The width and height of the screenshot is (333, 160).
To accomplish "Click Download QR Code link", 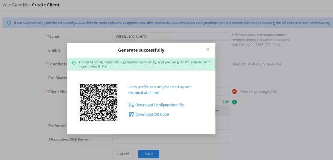I will [152, 114].
